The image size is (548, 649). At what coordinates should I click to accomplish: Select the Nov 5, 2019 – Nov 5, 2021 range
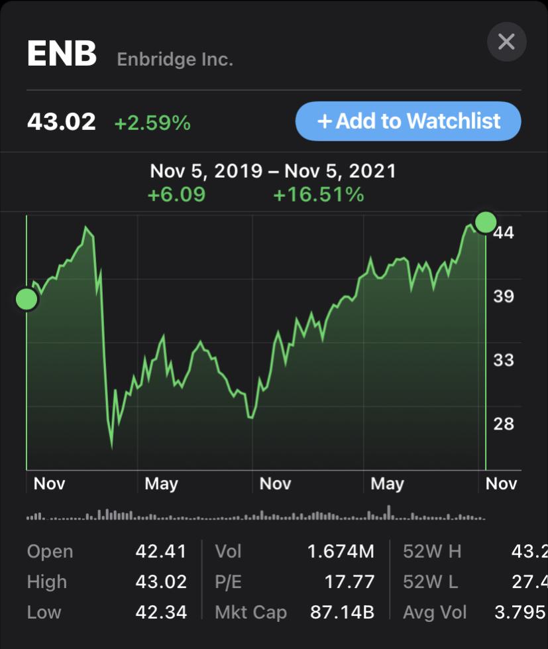coord(273,171)
